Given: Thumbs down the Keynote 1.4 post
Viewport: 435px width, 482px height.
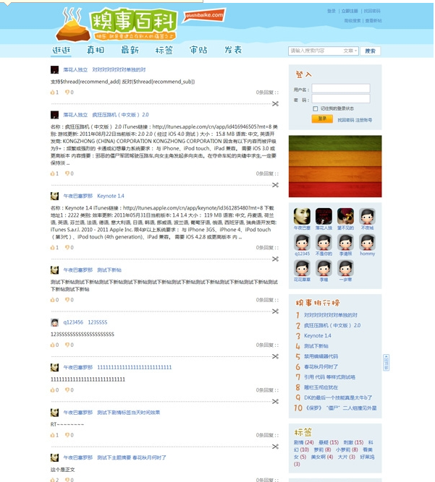Looking at the screenshot, I should 67,247.
